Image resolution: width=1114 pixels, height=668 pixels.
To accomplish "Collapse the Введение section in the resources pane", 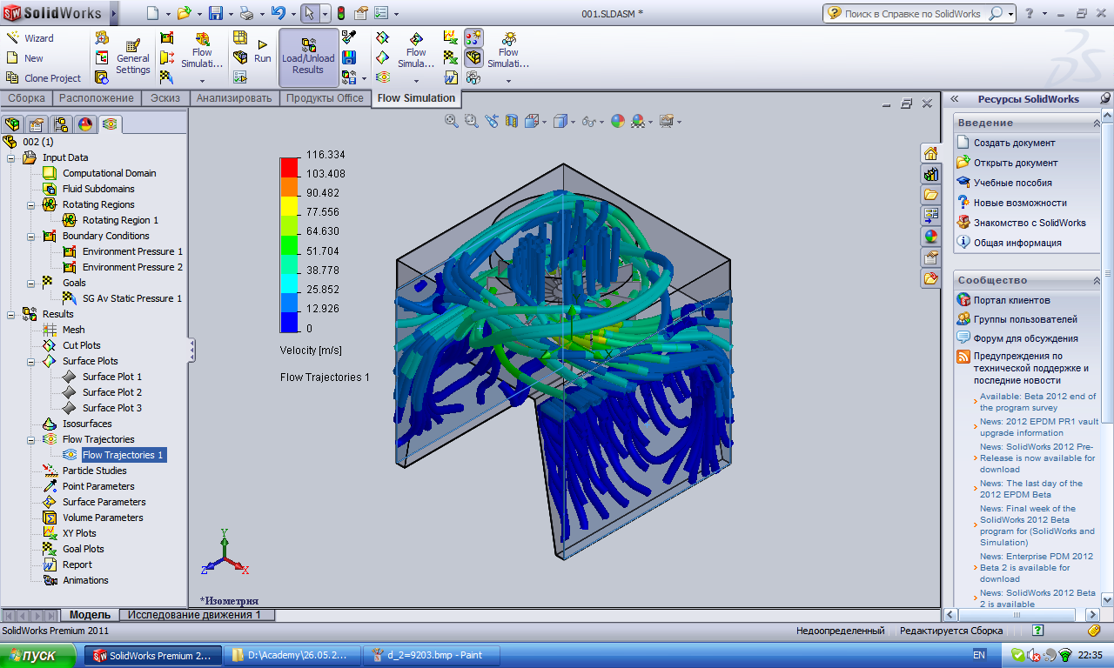I will tap(1096, 123).
